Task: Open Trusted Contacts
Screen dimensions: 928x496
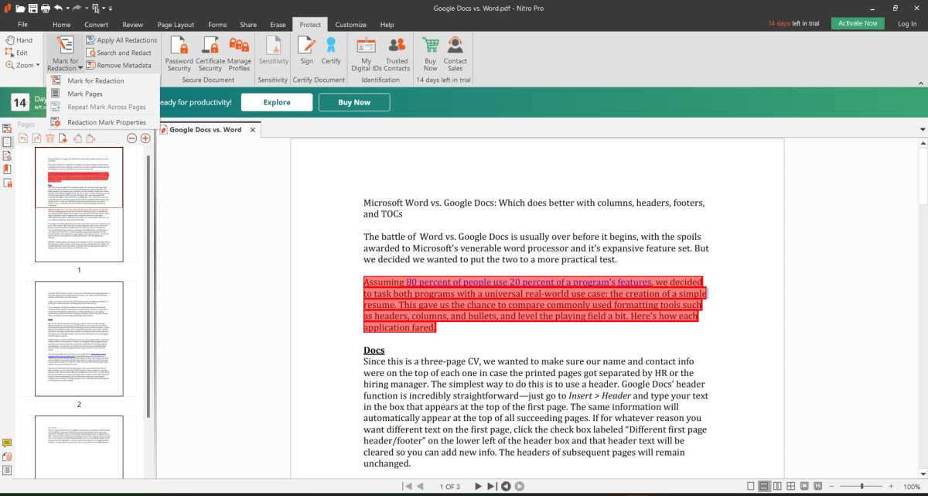Action: pyautogui.click(x=397, y=54)
